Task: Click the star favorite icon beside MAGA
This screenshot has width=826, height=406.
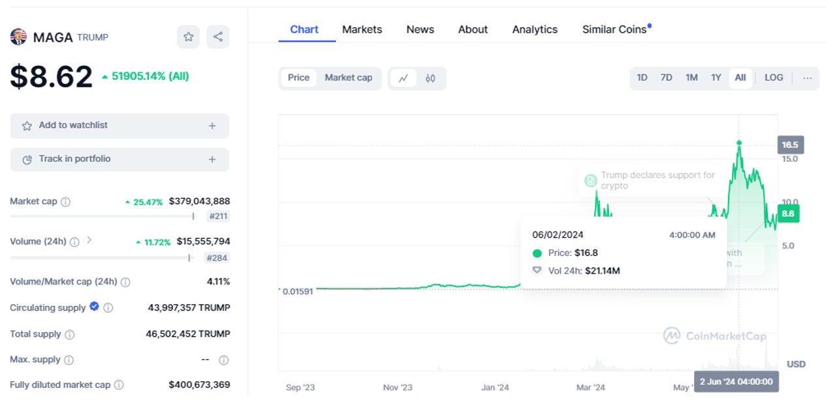Action: 188,37
